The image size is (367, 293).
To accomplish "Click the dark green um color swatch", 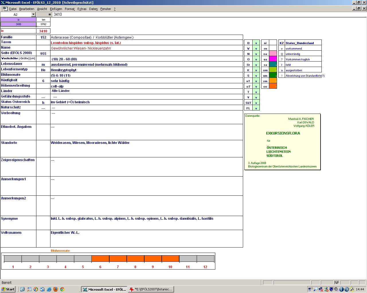I will [x=273, y=76].
